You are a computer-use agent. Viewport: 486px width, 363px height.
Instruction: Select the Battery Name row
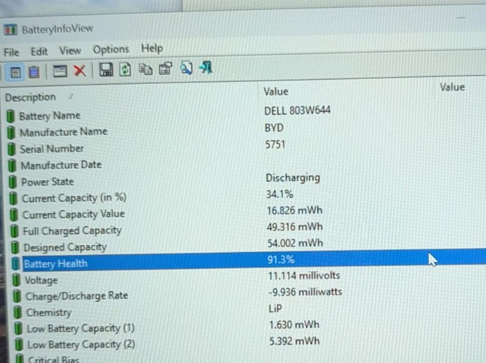click(x=243, y=113)
